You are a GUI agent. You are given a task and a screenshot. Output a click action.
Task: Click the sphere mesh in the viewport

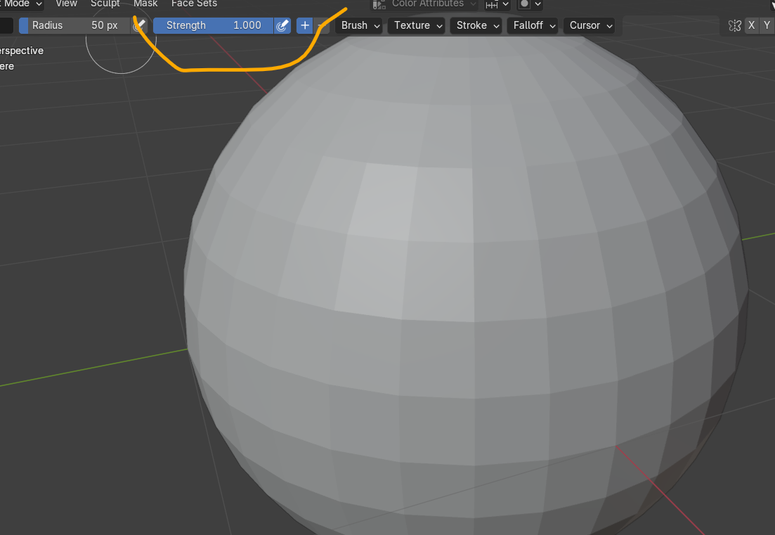click(464, 287)
